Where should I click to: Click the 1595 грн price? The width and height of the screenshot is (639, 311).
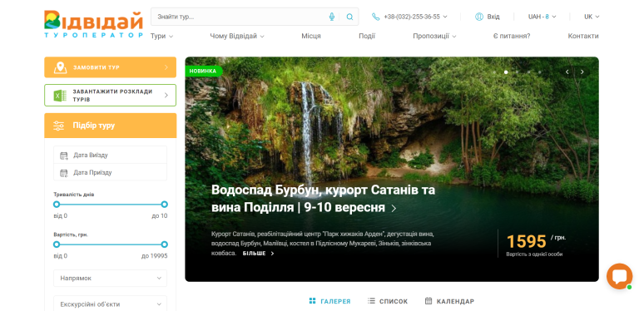[536, 241]
